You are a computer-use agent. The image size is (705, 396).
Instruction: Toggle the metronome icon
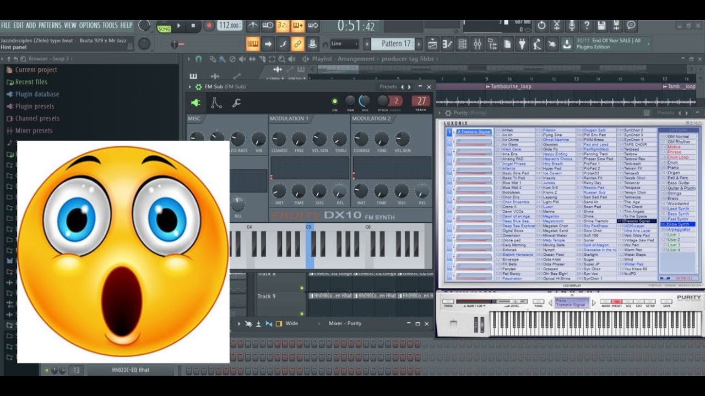click(x=252, y=25)
